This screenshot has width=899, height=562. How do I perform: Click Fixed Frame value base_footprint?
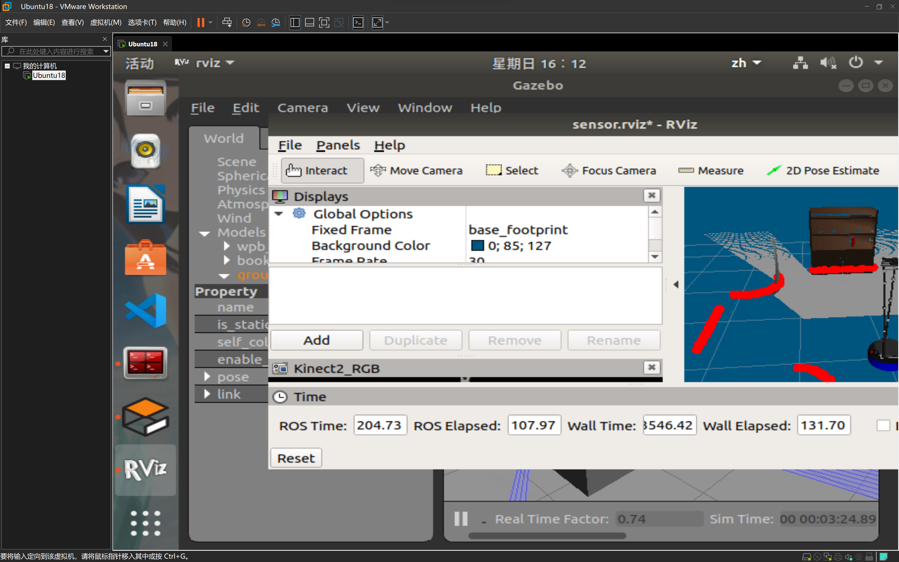click(518, 230)
